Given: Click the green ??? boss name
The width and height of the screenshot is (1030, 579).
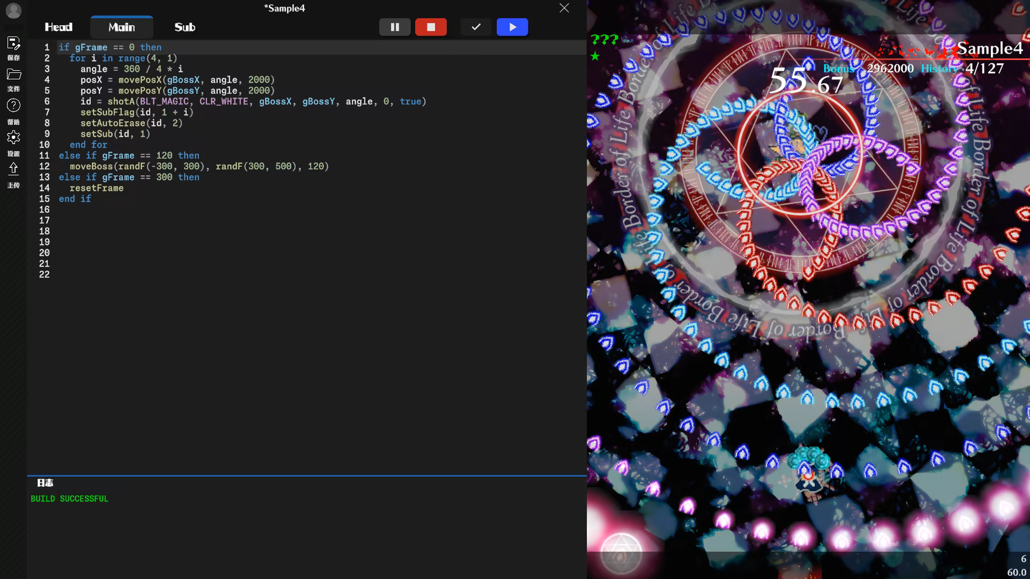Looking at the screenshot, I should point(604,39).
